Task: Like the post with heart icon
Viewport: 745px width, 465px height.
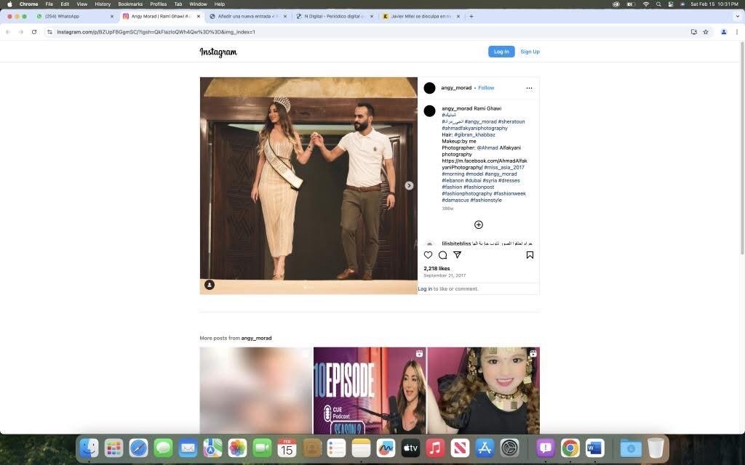Action: pos(428,255)
